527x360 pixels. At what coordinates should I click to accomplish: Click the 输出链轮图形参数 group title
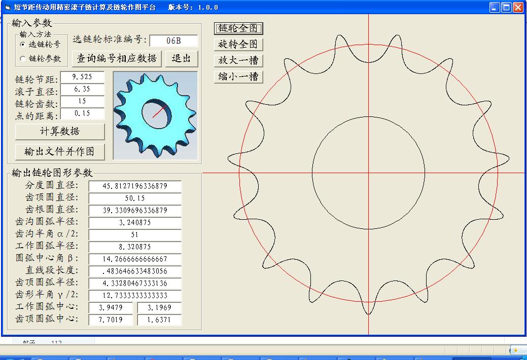[52, 173]
